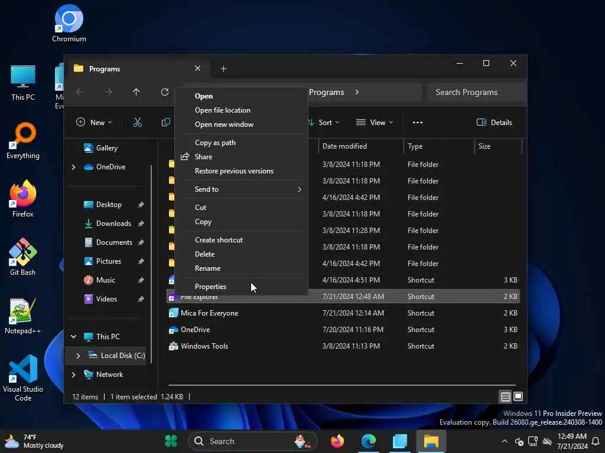
Task: Click the network icon in system tray
Action: [533, 441]
